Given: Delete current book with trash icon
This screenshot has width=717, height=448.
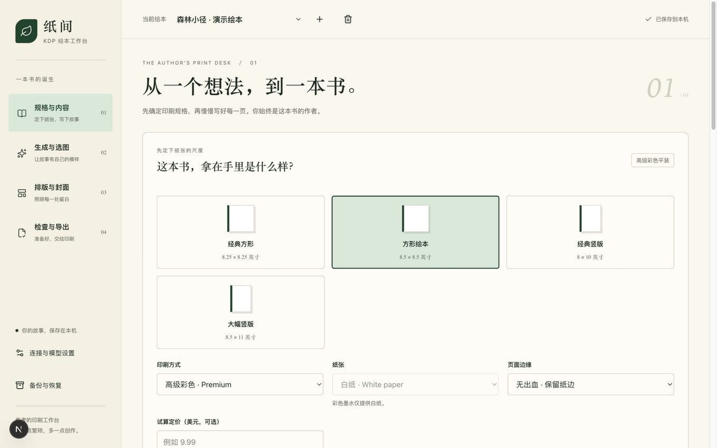Looking at the screenshot, I should pos(348,19).
